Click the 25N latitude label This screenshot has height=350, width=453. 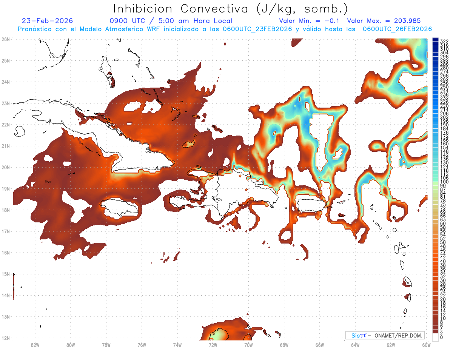point(5,60)
